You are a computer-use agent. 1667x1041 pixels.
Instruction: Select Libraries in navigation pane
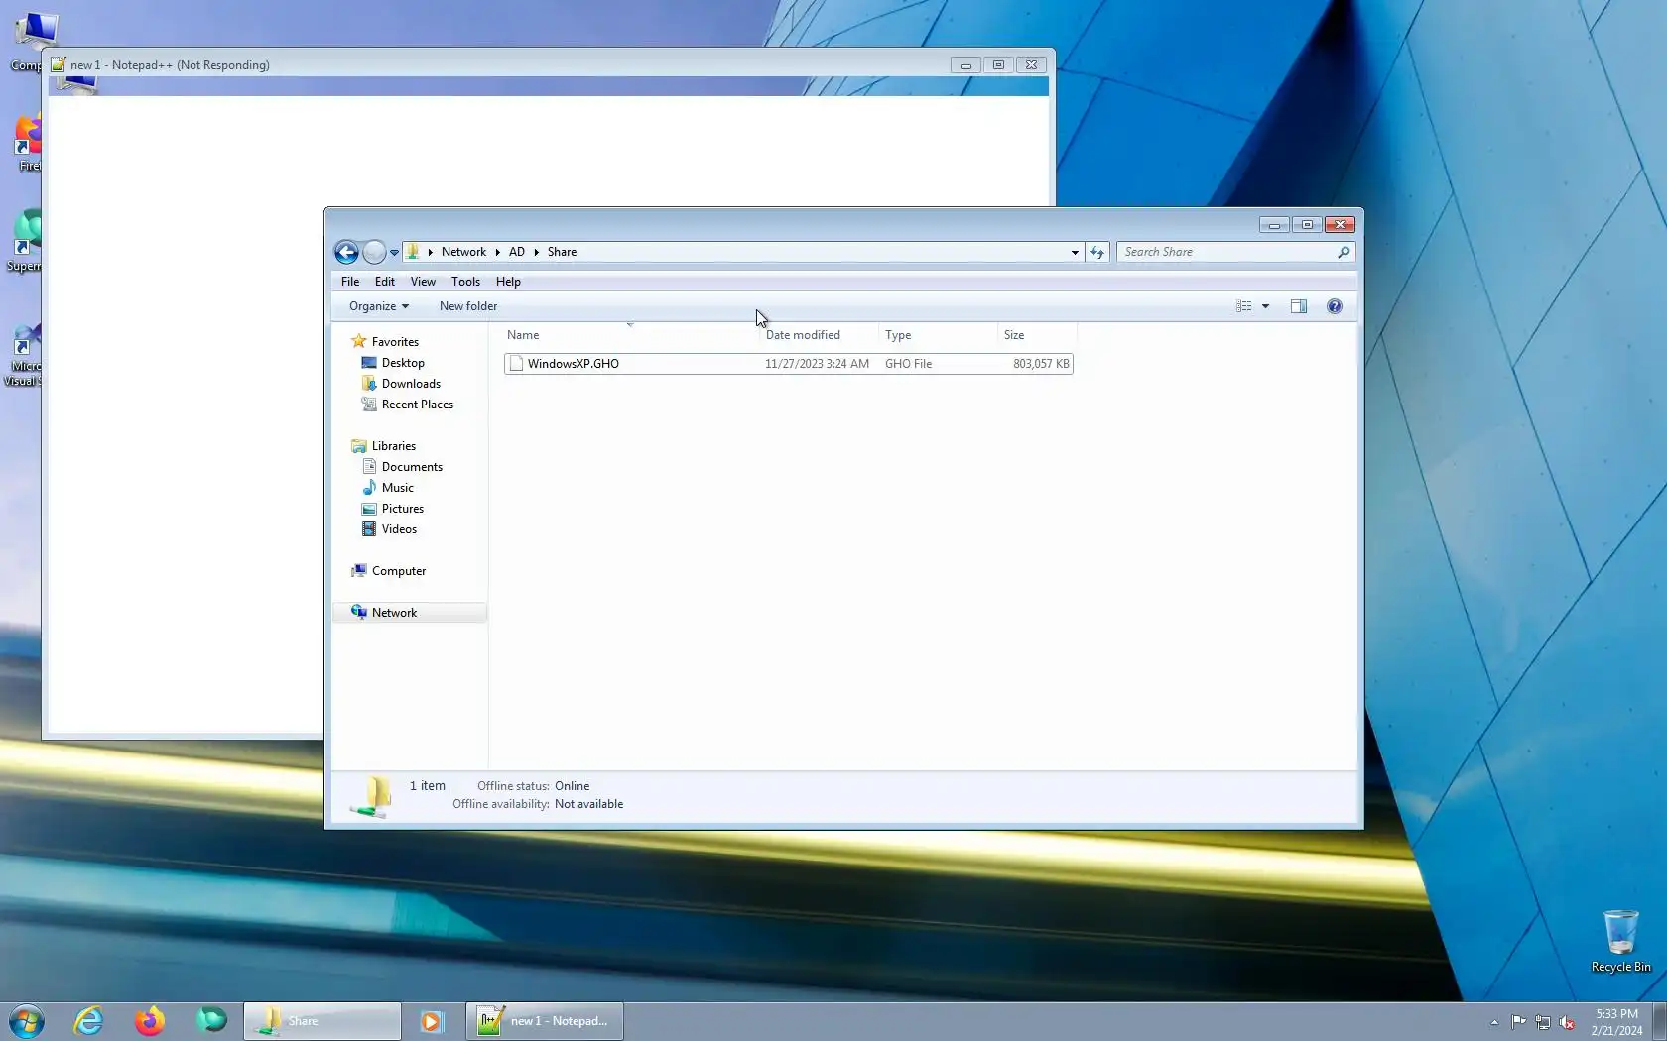(394, 446)
